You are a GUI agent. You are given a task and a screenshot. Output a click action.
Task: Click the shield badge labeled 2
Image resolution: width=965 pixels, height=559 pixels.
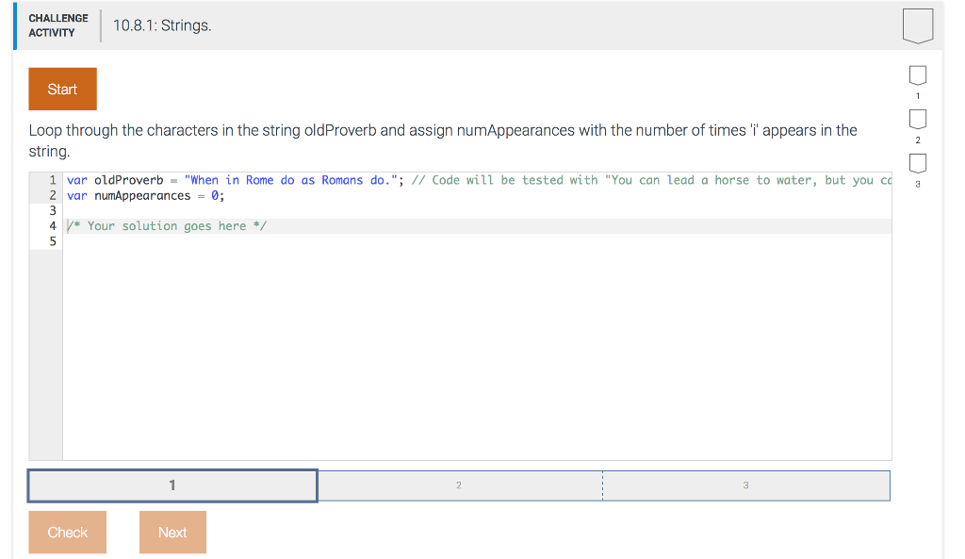coord(917,121)
